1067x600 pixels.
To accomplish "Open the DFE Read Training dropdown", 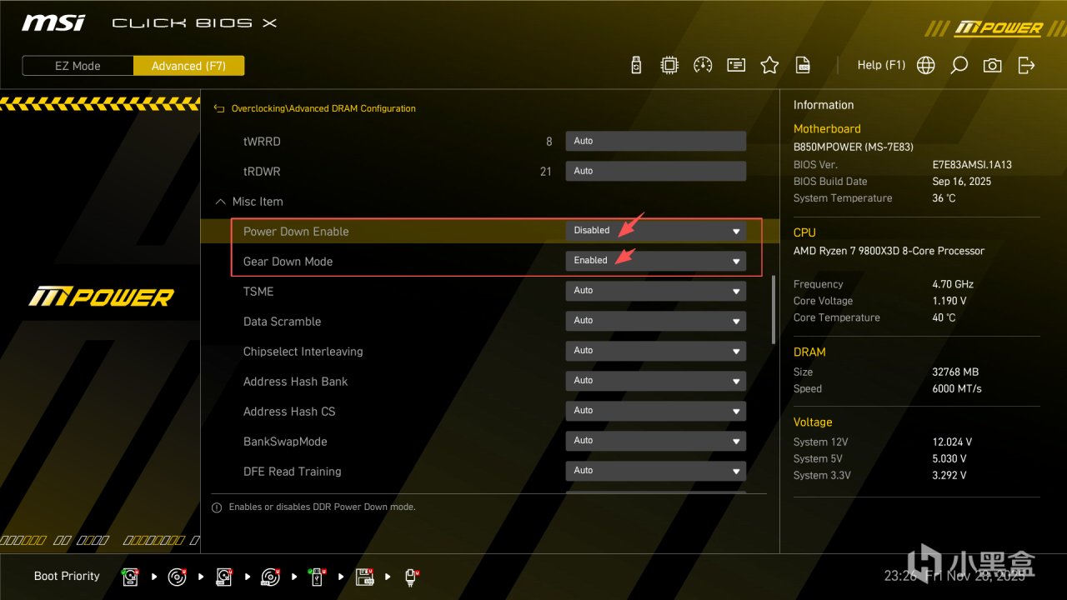I will [x=655, y=471].
